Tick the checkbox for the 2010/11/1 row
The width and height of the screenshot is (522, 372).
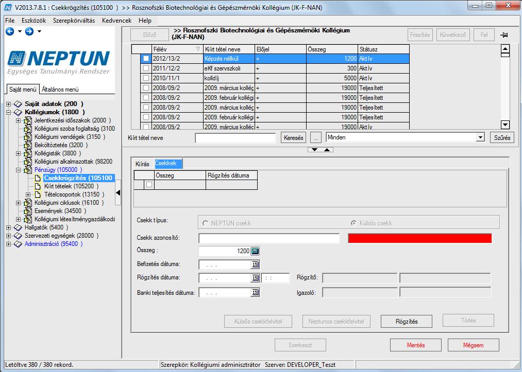(x=146, y=78)
